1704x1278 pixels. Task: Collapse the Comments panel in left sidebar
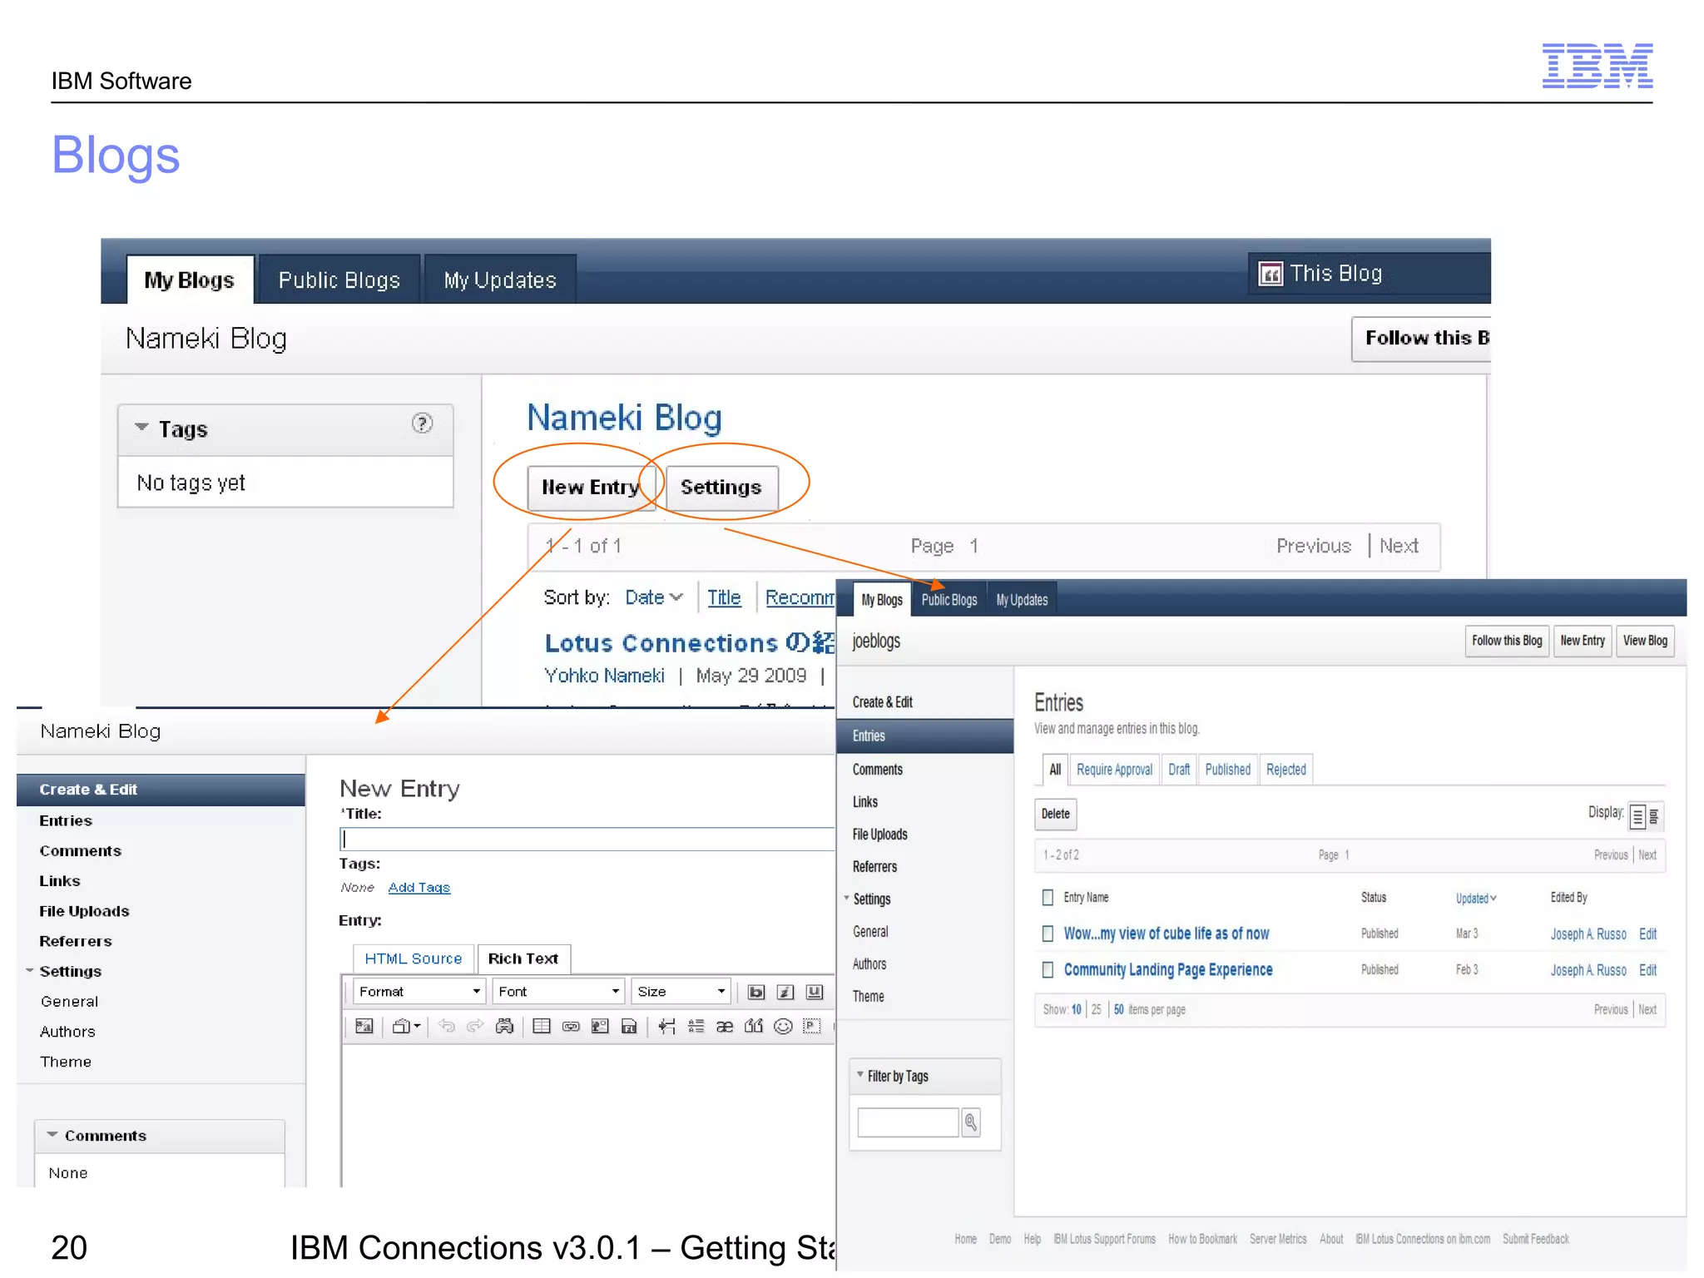click(52, 1134)
